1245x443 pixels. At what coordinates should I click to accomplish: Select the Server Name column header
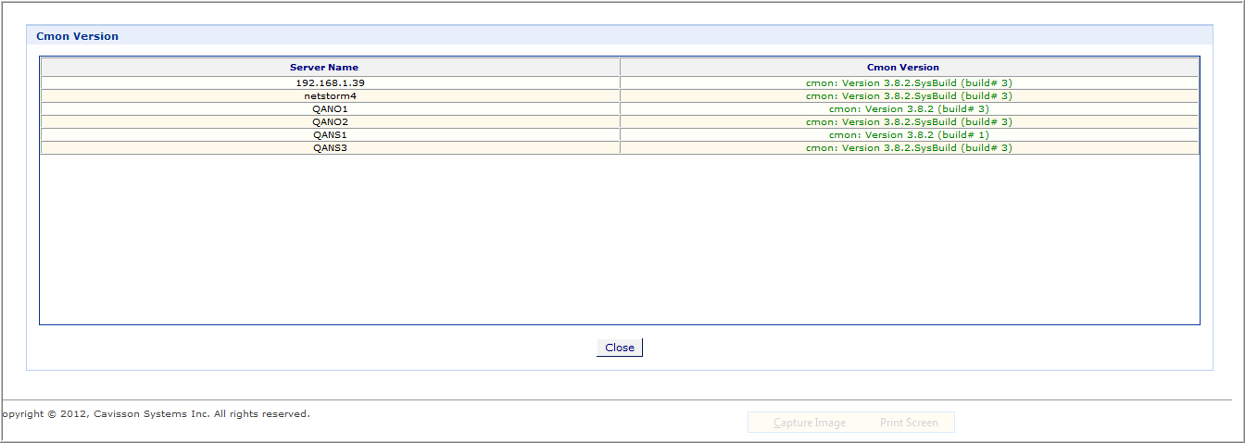point(330,67)
